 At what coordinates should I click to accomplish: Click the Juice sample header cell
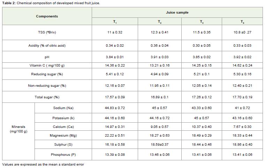[x=177, y=13]
